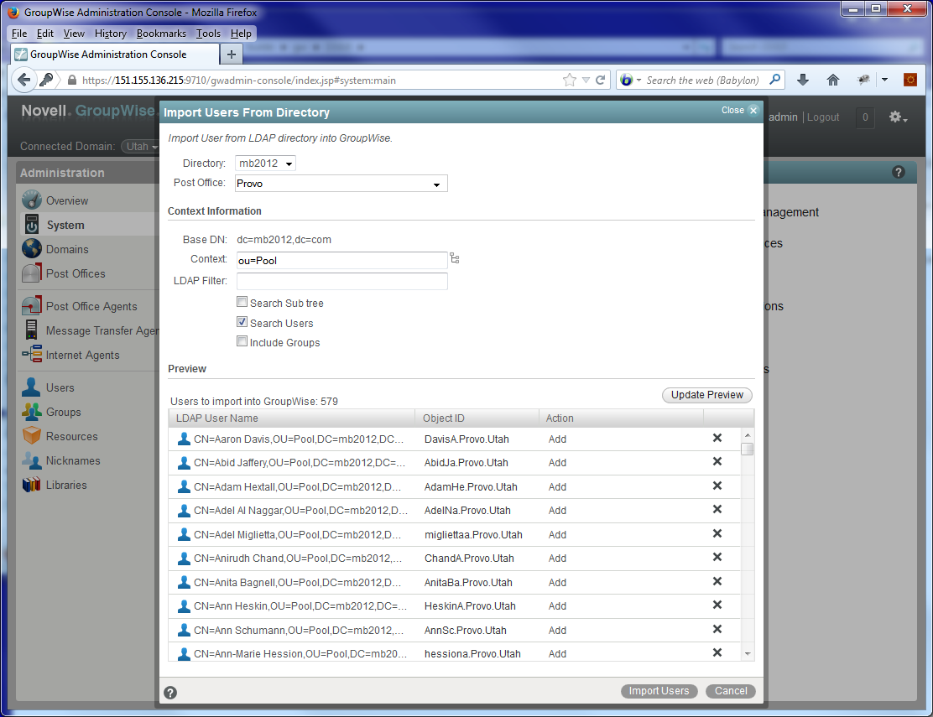Image resolution: width=933 pixels, height=717 pixels.
Task: Cancel the import dialog
Action: coord(731,691)
